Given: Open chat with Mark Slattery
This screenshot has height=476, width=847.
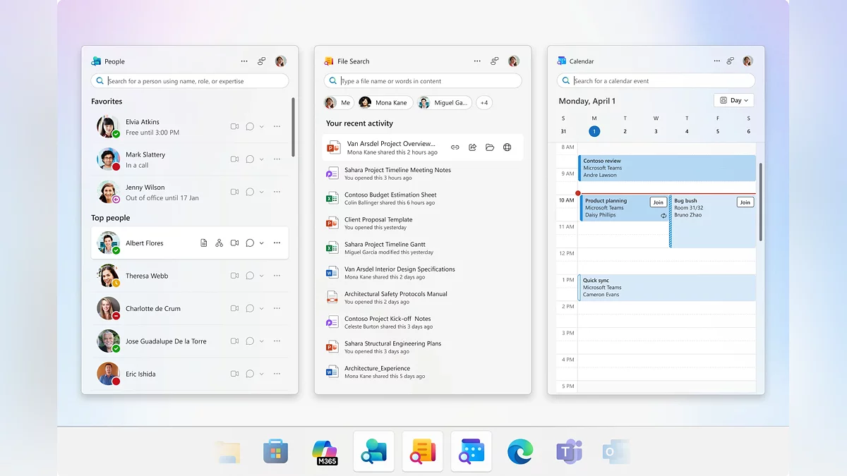Looking at the screenshot, I should pyautogui.click(x=250, y=159).
